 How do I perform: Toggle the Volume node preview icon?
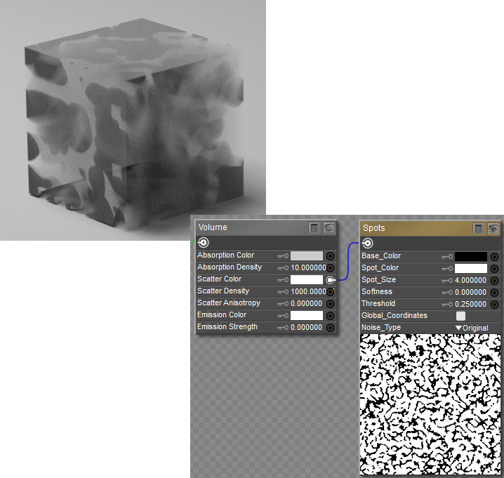coord(328,228)
